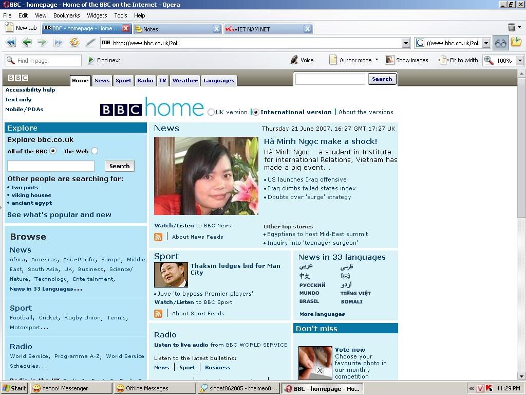Viewport: 526px width, 395px height.
Task: Activate the Voice feature
Action: [x=302, y=60]
